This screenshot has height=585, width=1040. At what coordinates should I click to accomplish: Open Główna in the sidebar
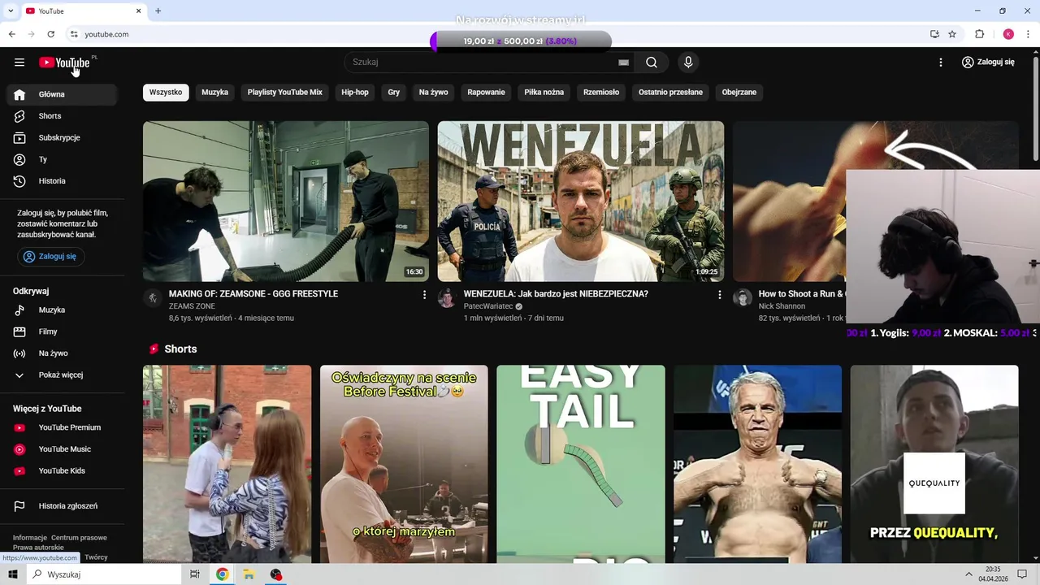[62, 94]
